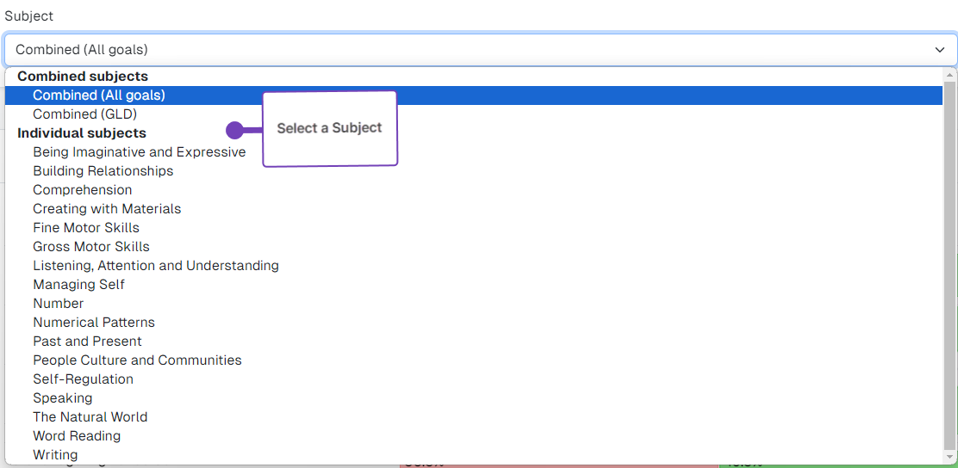
Task: Select 'Being Imaginative and Expressive' subject
Action: [x=139, y=152]
